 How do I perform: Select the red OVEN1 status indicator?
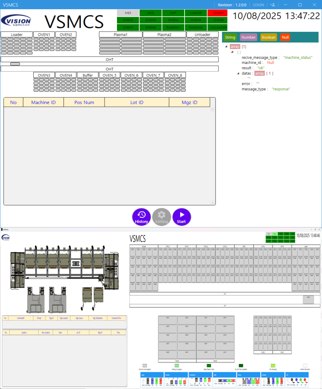218,13
